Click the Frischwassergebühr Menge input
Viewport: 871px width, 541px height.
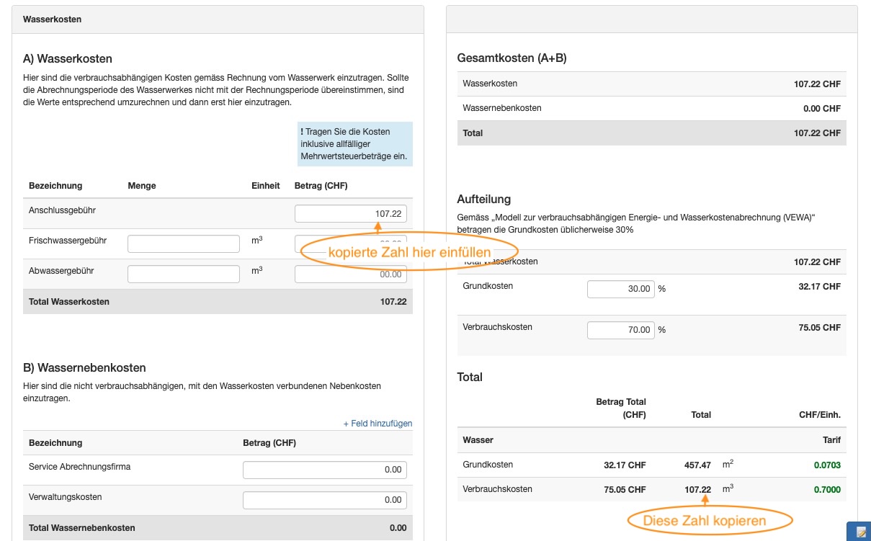click(x=183, y=243)
